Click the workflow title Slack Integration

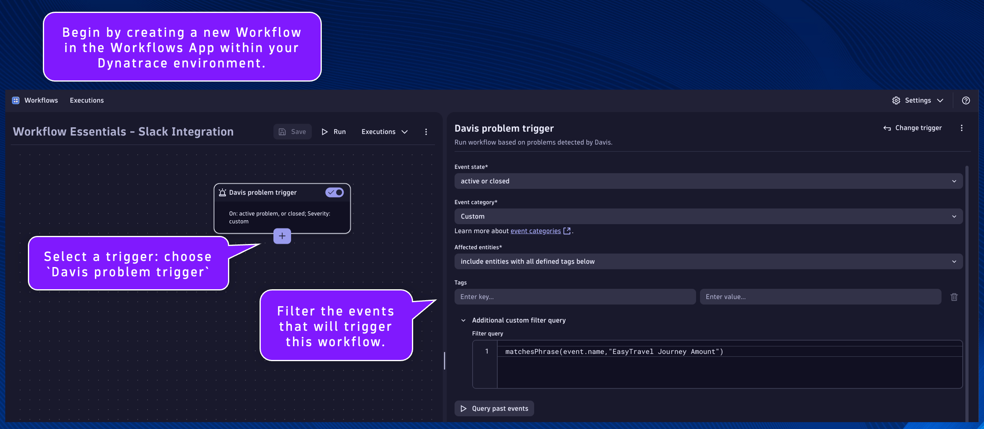pos(123,132)
